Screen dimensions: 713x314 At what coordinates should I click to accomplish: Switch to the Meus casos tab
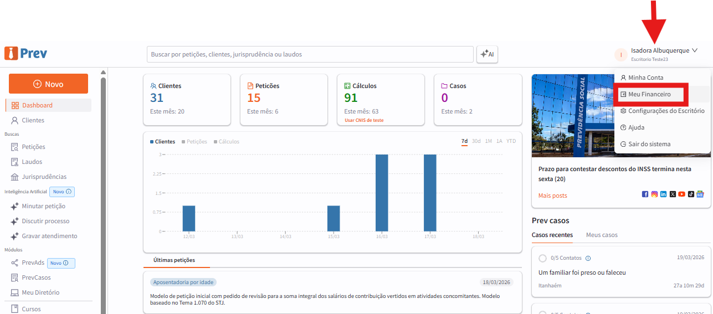click(602, 235)
